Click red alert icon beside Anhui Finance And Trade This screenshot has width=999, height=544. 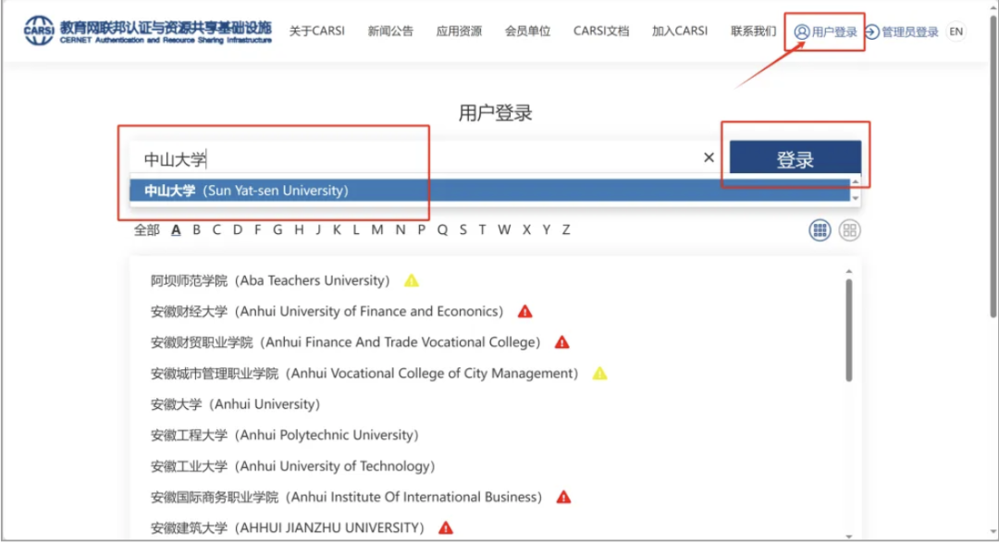[562, 342]
